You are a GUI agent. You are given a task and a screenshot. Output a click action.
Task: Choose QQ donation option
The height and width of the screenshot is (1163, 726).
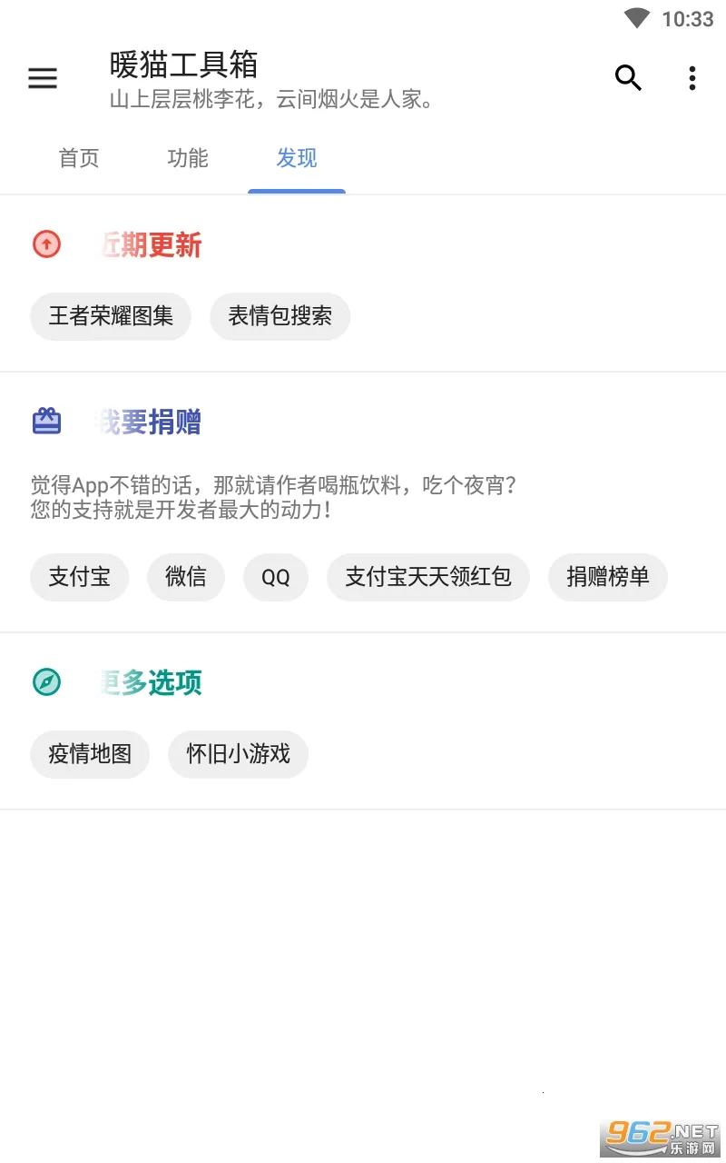[x=276, y=577]
